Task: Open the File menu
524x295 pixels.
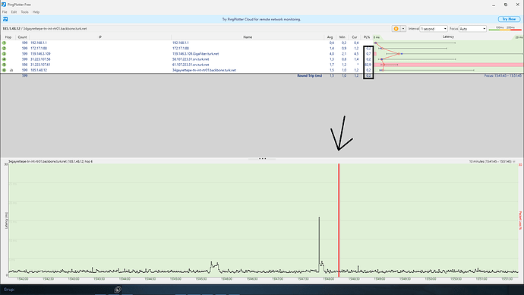Action: click(x=5, y=12)
